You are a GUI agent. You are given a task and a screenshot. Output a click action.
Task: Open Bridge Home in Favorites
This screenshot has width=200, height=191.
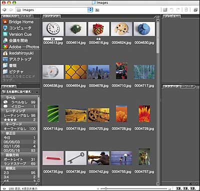pyautogui.click(x=18, y=22)
